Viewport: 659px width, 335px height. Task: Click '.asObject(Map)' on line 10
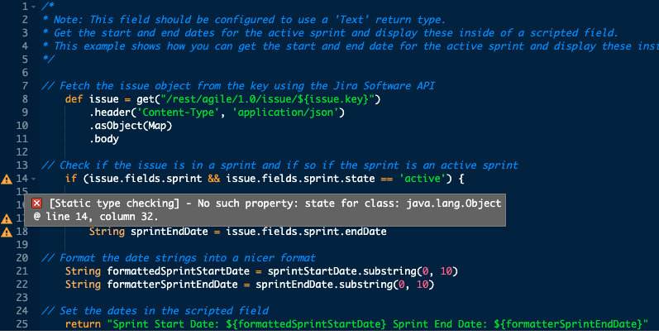coord(131,126)
